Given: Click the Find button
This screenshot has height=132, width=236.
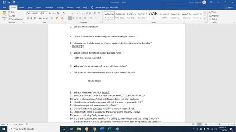Looking at the screenshot, I should point(213,12).
